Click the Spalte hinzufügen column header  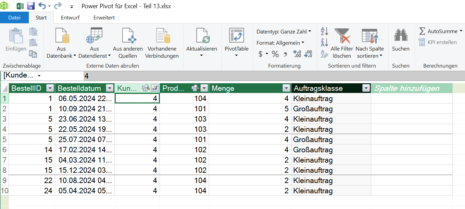tap(412, 88)
